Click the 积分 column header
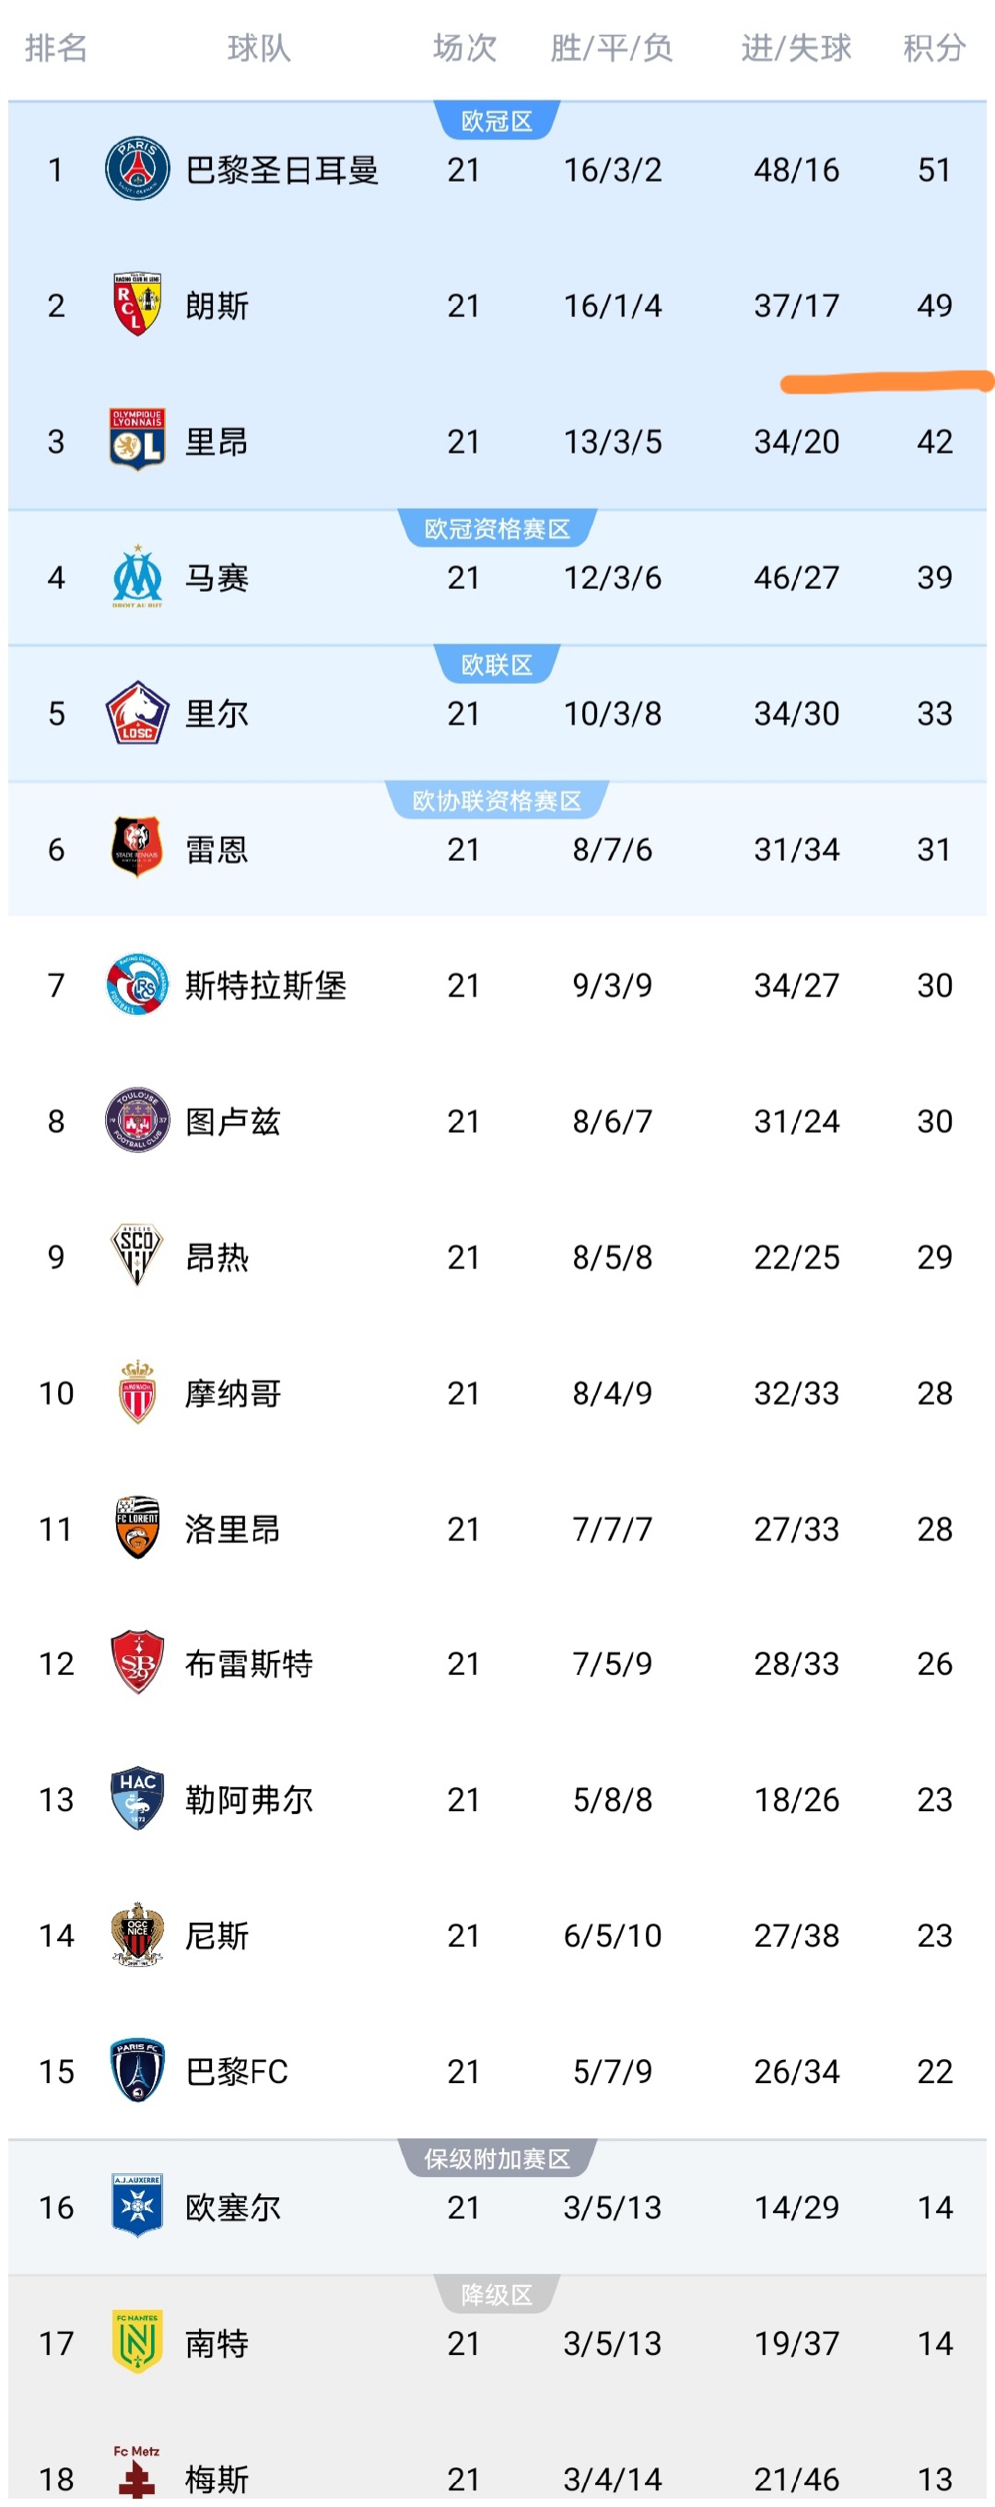 tap(933, 48)
